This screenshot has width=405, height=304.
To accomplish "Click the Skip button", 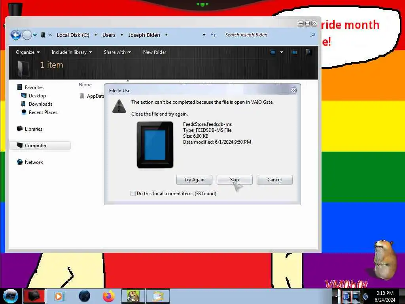I will [235, 180].
